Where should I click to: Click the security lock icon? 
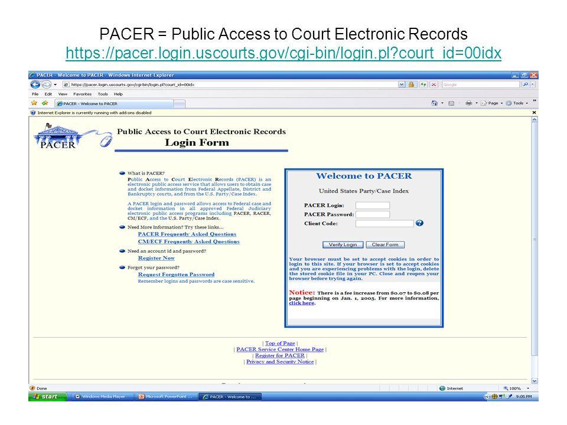point(411,84)
